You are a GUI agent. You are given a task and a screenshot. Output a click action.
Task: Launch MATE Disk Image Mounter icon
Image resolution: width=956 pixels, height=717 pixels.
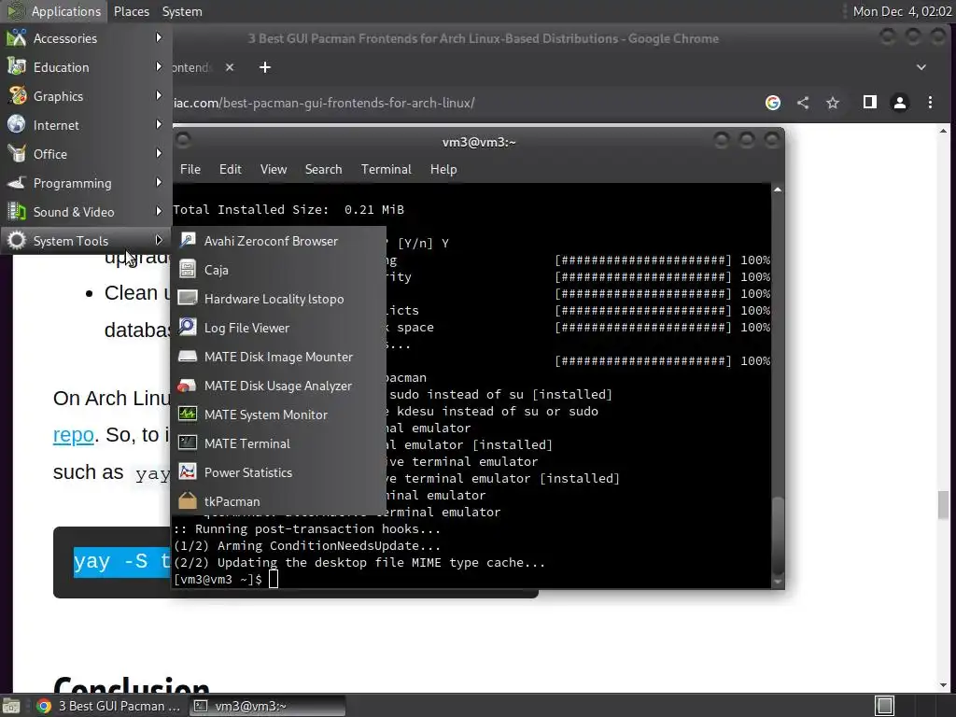click(x=187, y=356)
